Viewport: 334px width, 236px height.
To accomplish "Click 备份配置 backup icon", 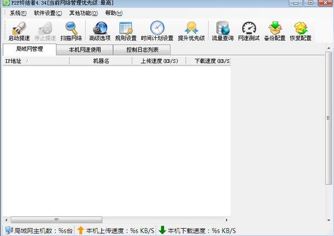I will (275, 28).
